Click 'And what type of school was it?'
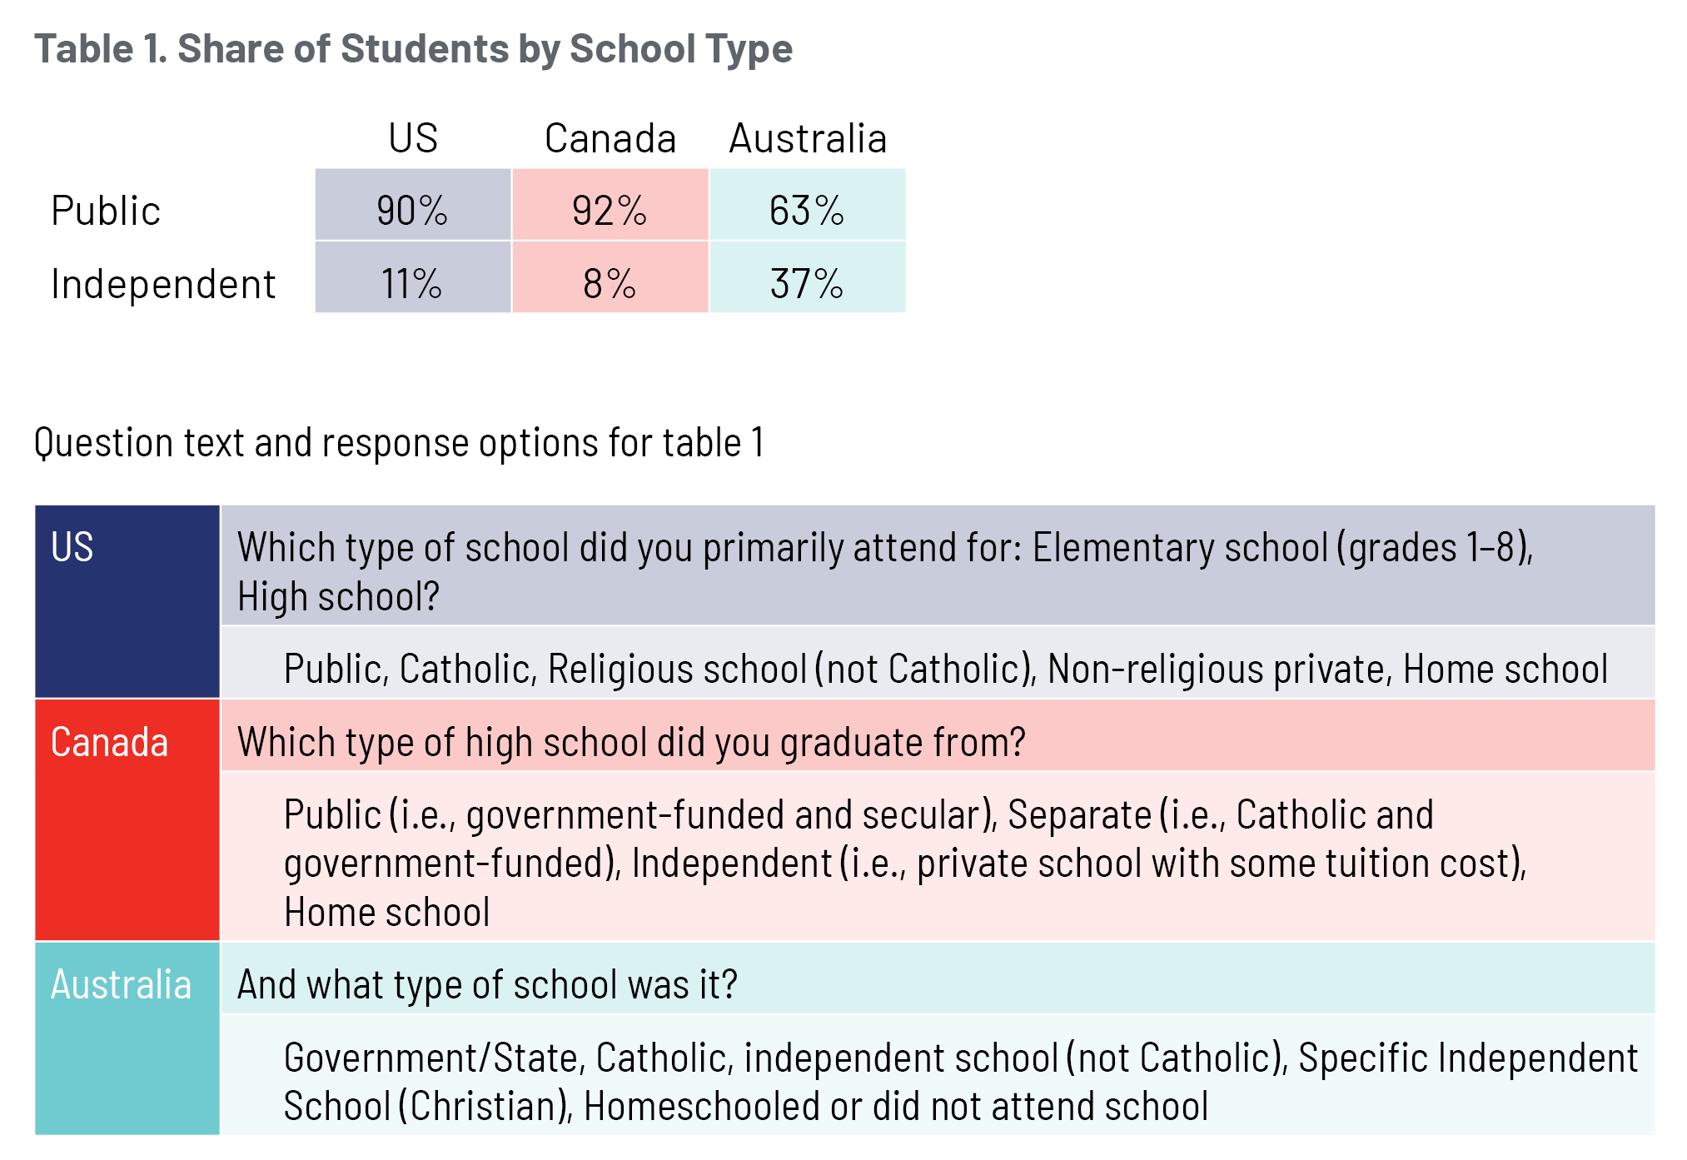The image size is (1687, 1160). point(487,984)
